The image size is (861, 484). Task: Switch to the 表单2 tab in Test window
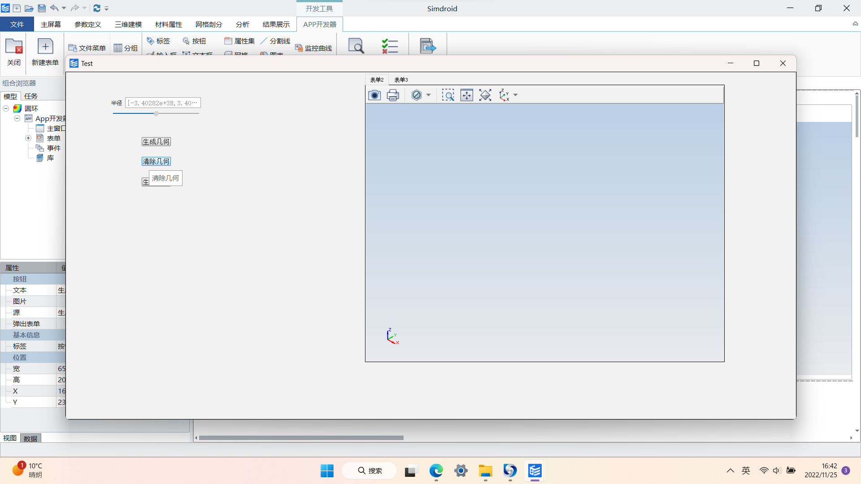[x=377, y=80]
